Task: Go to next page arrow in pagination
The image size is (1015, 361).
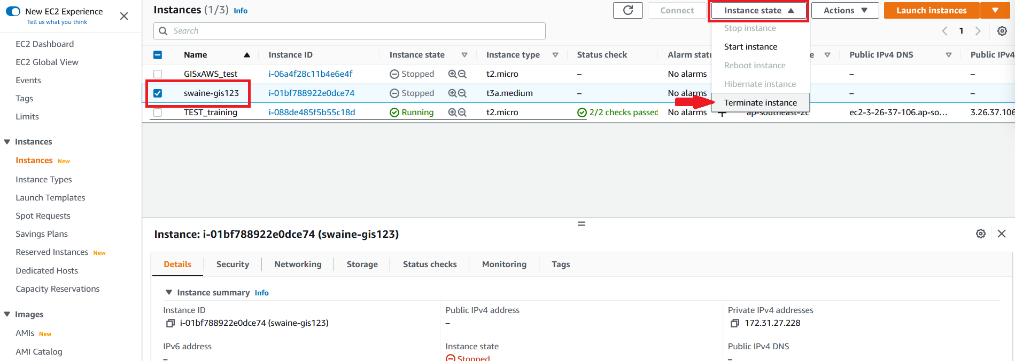Action: pyautogui.click(x=978, y=31)
